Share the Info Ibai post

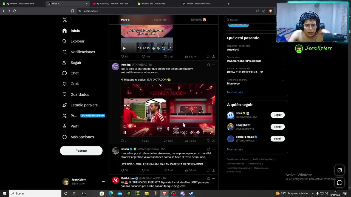[x=214, y=141]
